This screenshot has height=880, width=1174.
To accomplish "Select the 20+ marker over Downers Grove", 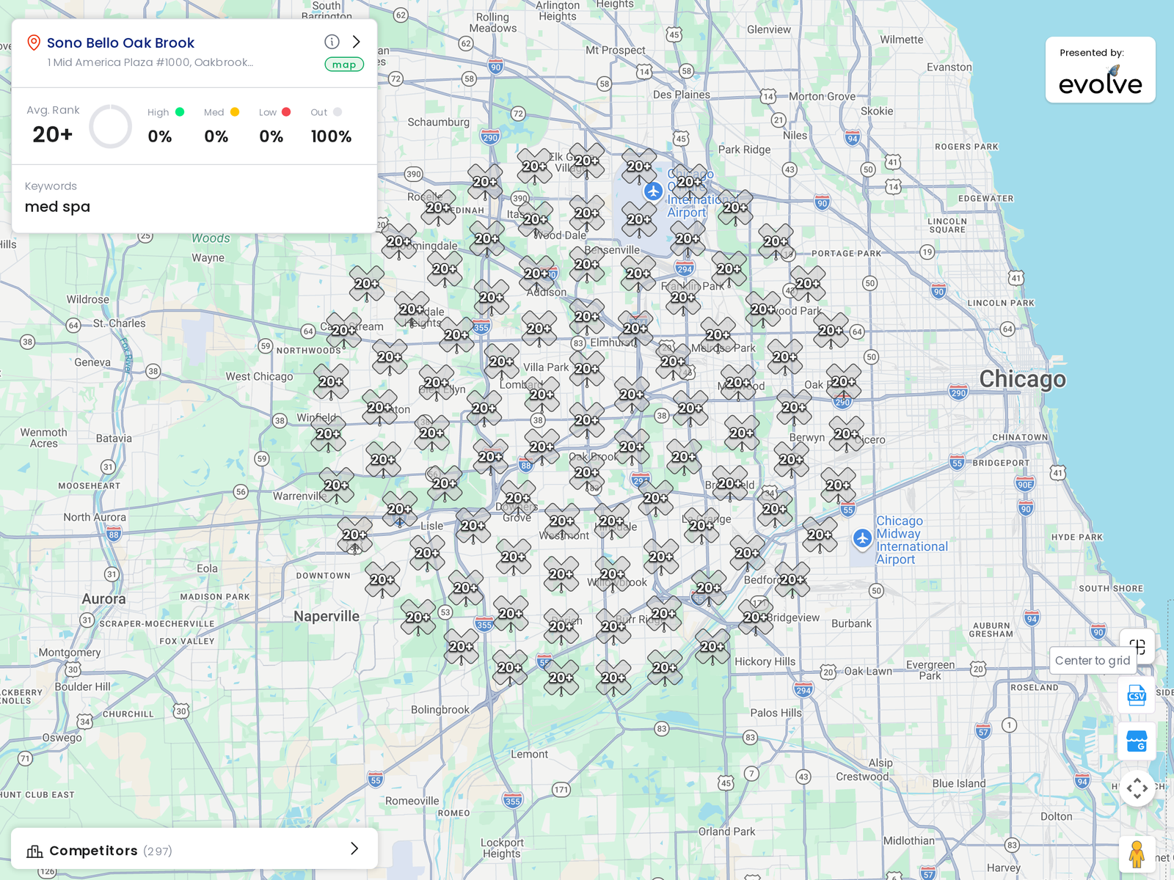I will (x=518, y=499).
